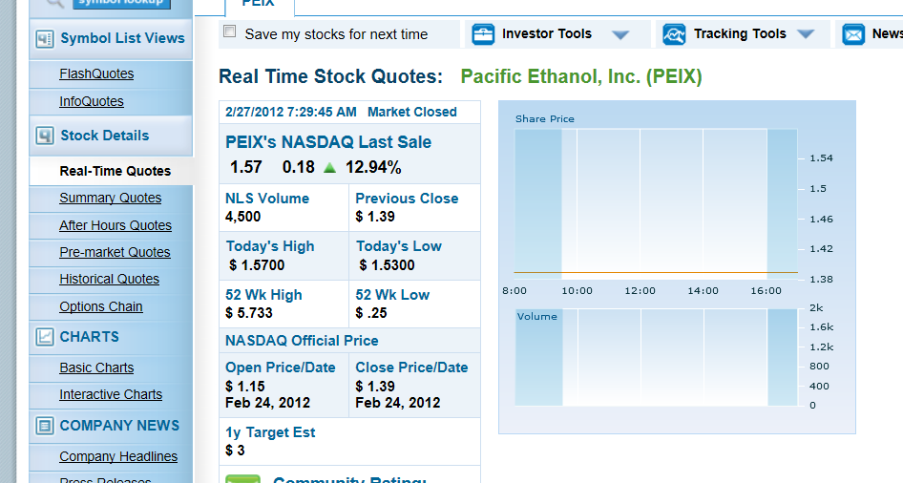Expand the Investor Tools dropdown arrow
Viewport: 903px width, 483px height.
(620, 35)
